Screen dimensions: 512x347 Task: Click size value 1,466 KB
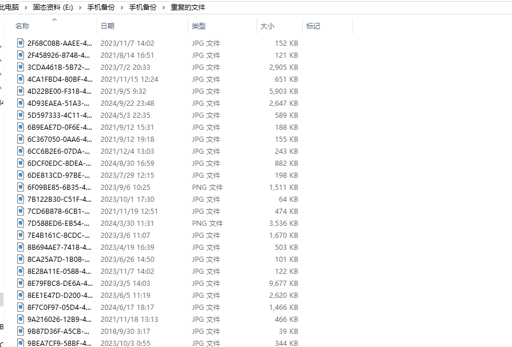point(283,308)
